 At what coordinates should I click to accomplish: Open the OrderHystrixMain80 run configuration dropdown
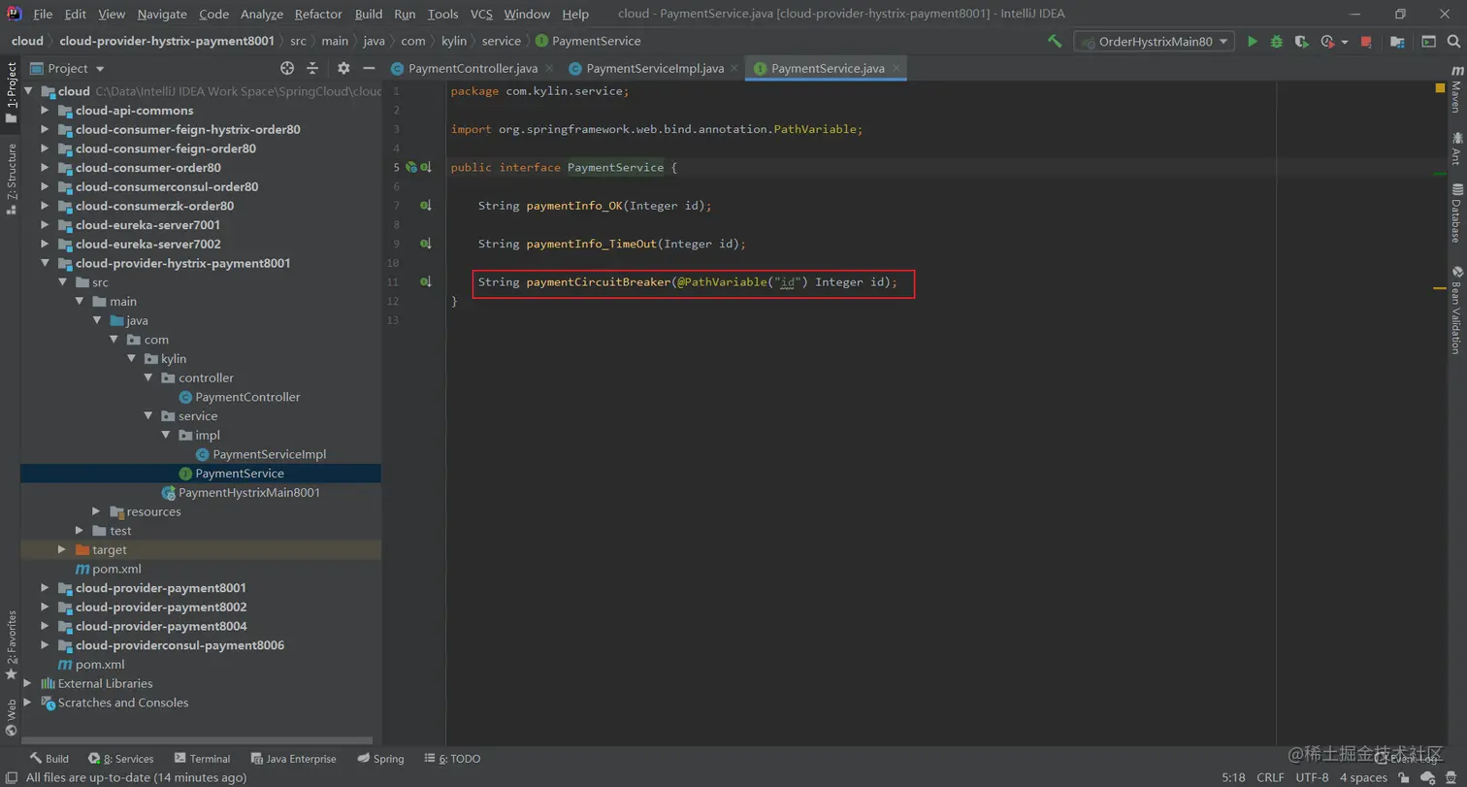pos(1154,42)
